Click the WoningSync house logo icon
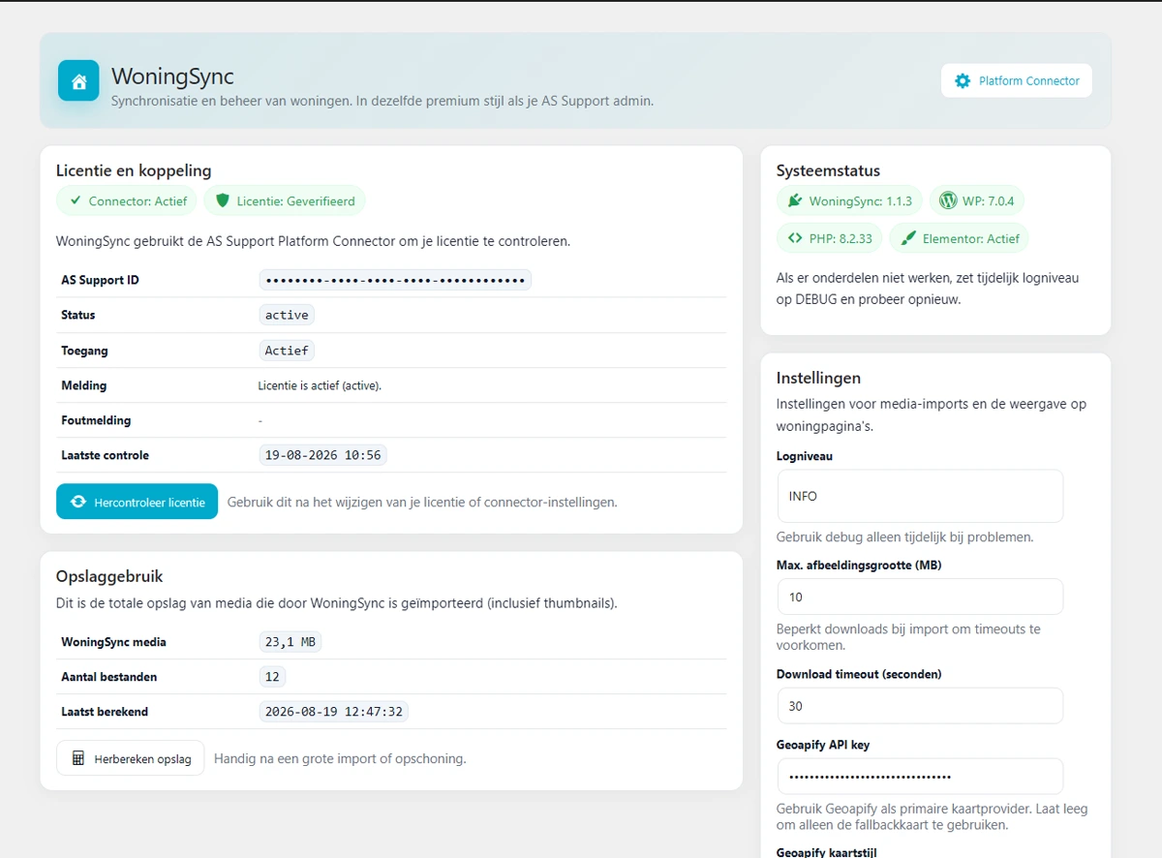Viewport: 1162px width, 858px height. point(78,80)
